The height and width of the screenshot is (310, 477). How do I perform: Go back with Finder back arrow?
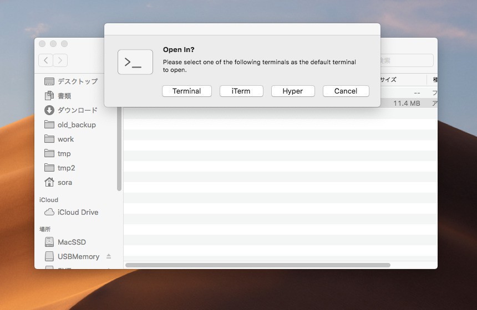[45, 60]
